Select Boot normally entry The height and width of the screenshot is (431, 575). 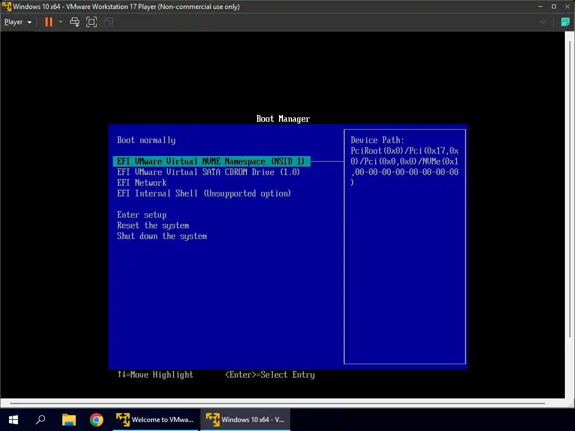pos(147,140)
